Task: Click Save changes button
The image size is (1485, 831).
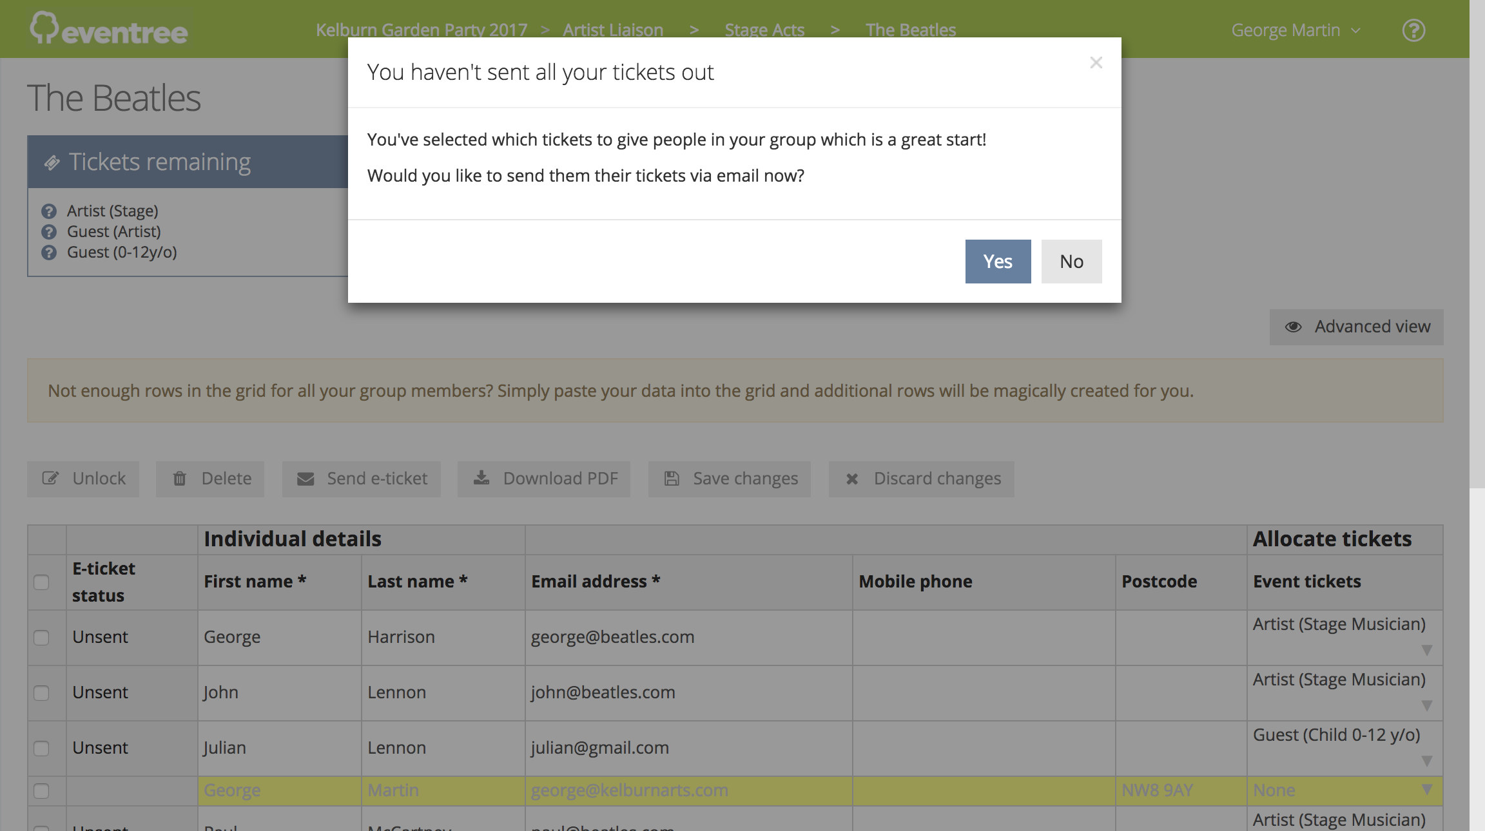Action: click(x=730, y=479)
